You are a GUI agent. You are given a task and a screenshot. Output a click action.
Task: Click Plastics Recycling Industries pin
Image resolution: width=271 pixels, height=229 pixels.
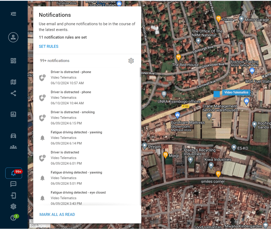[190, 160]
